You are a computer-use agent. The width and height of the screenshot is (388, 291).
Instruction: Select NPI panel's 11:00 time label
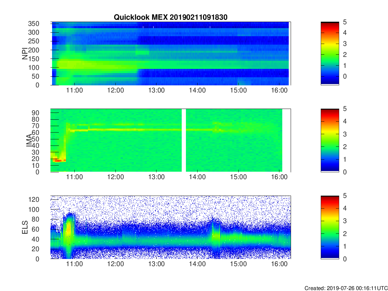(75, 90)
